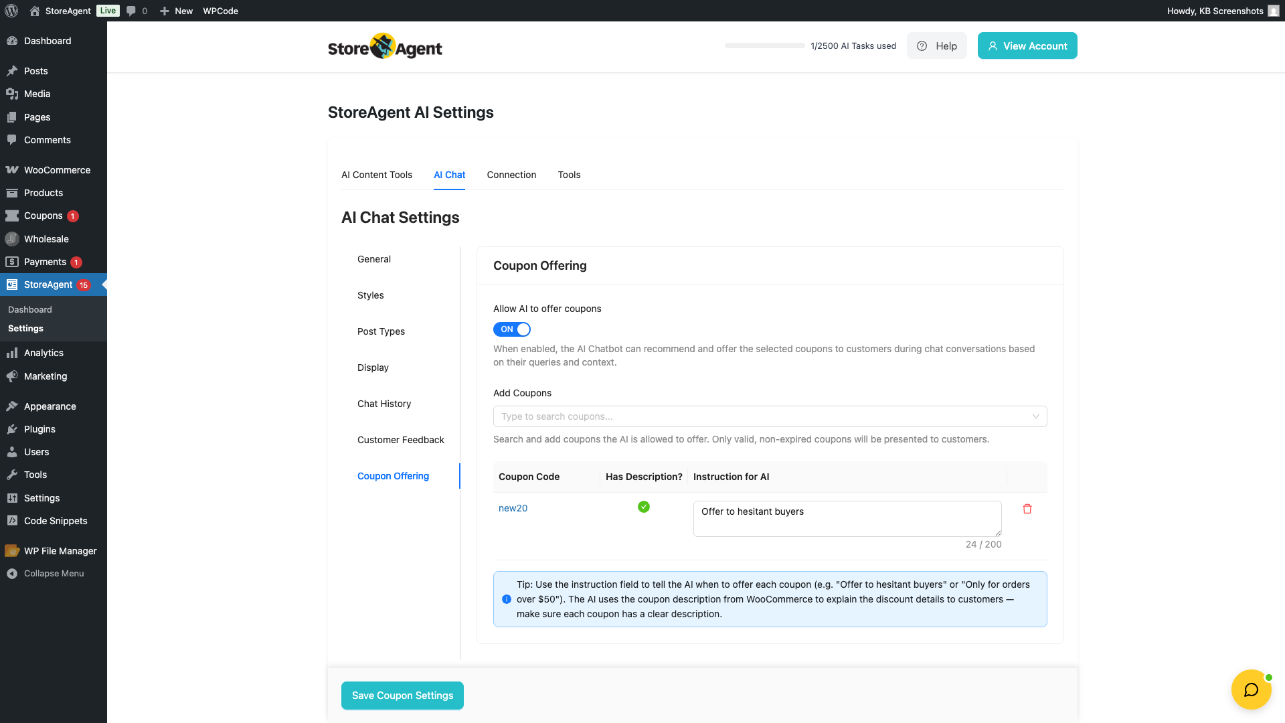Open Display settings section

(373, 368)
